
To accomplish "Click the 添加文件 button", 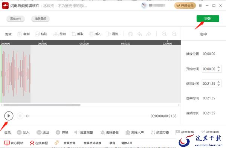I will pos(15,19).
